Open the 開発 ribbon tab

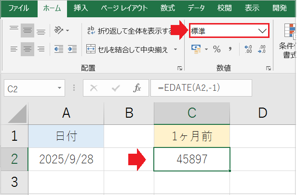coord(280,8)
